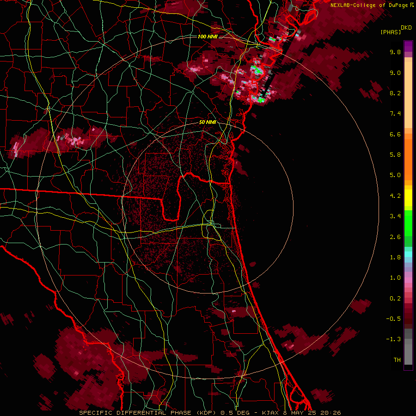Click the 5.8 scale value

395,155
